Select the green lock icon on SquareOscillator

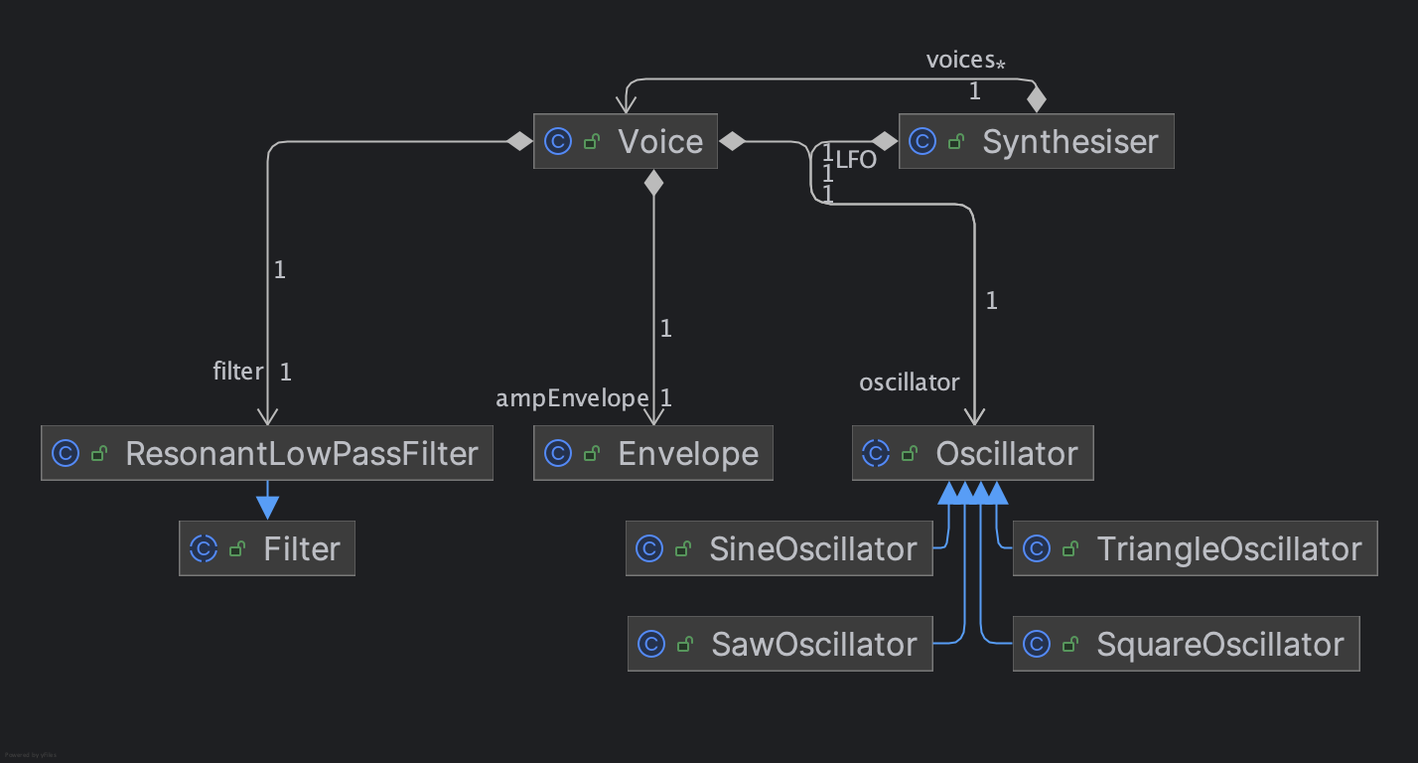point(1070,645)
